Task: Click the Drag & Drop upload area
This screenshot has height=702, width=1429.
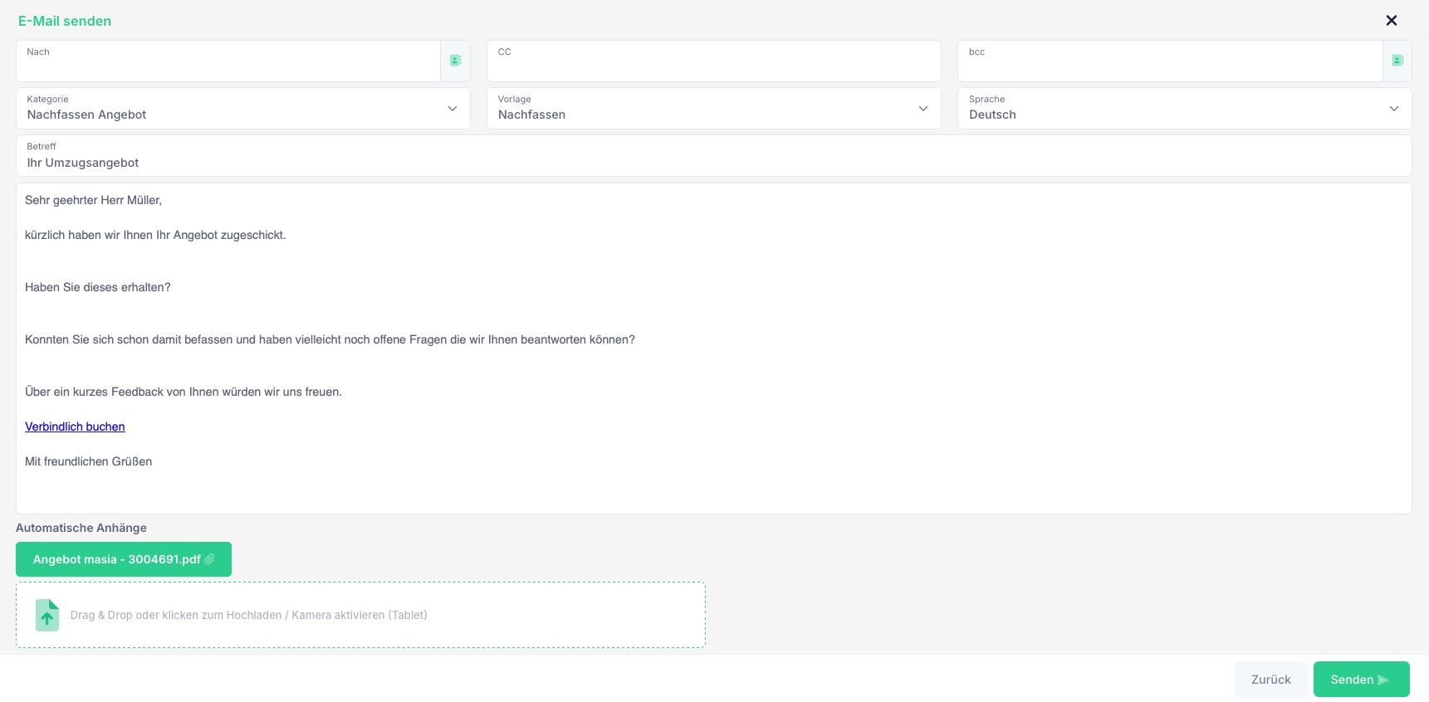Action: click(x=360, y=615)
